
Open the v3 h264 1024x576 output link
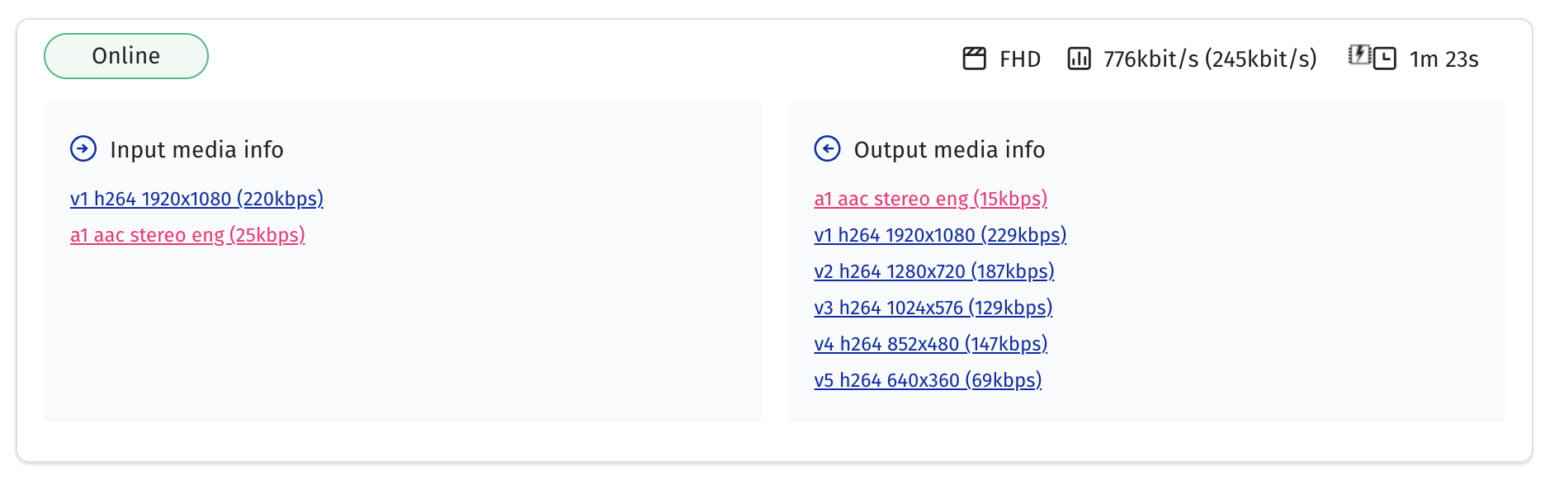[x=932, y=307]
